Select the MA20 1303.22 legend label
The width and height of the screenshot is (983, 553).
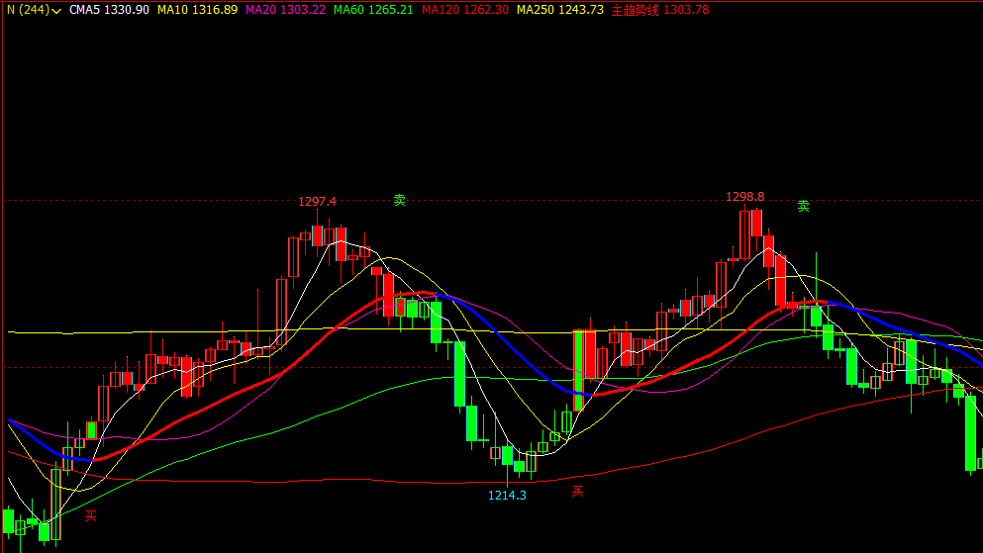[x=285, y=10]
